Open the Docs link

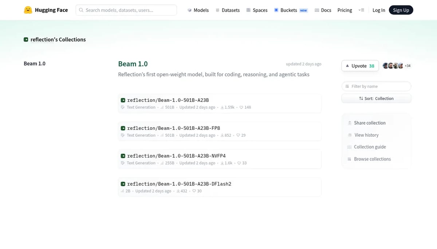coord(323,10)
